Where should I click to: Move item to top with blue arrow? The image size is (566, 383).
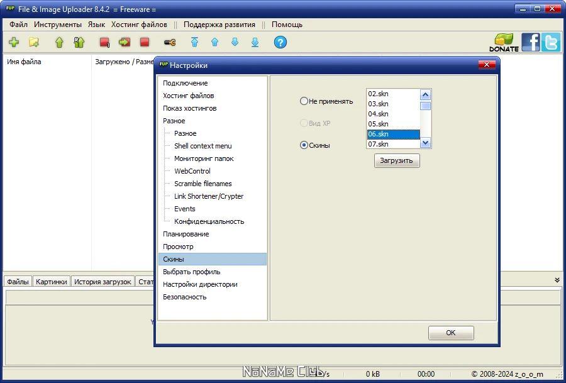coord(194,43)
